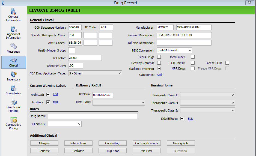Expand Therapeutic Class 3 dropdown

(207, 110)
